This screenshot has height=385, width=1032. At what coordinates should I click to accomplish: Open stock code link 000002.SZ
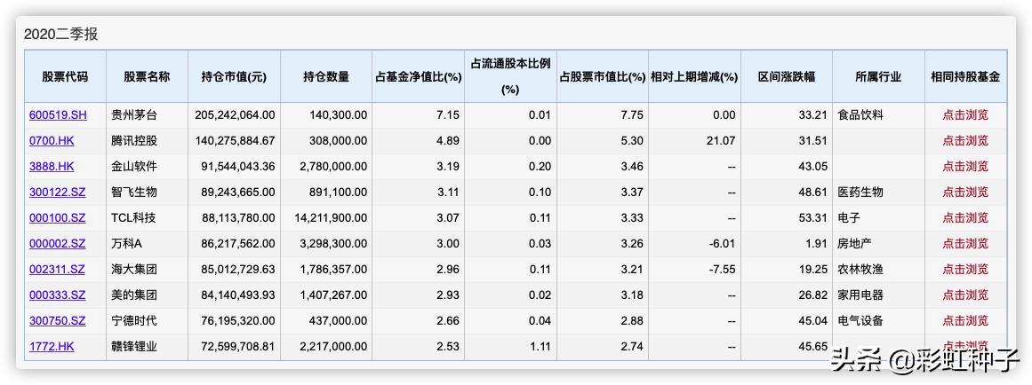click(57, 243)
